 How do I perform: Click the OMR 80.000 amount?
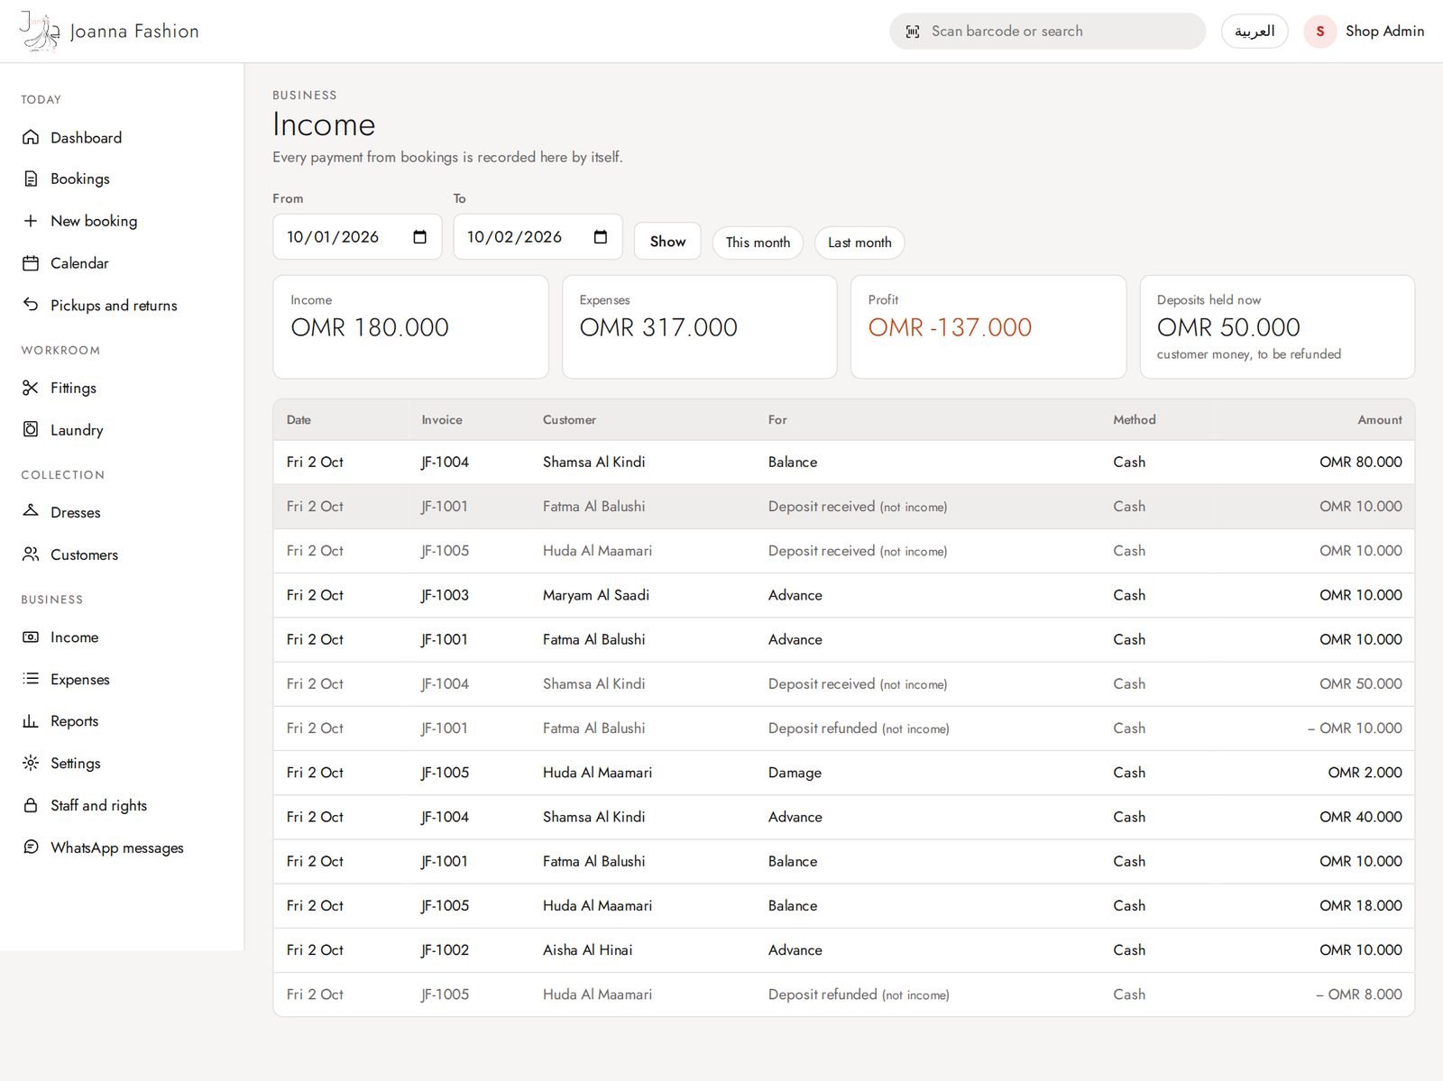(x=1361, y=462)
